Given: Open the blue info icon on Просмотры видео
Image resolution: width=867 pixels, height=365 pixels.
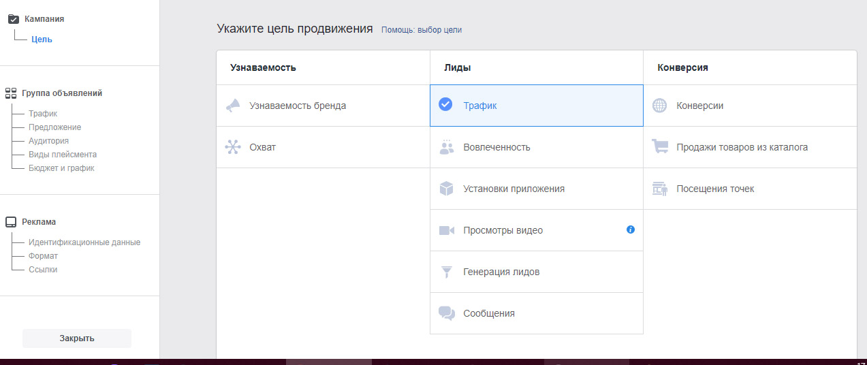Looking at the screenshot, I should 631,229.
